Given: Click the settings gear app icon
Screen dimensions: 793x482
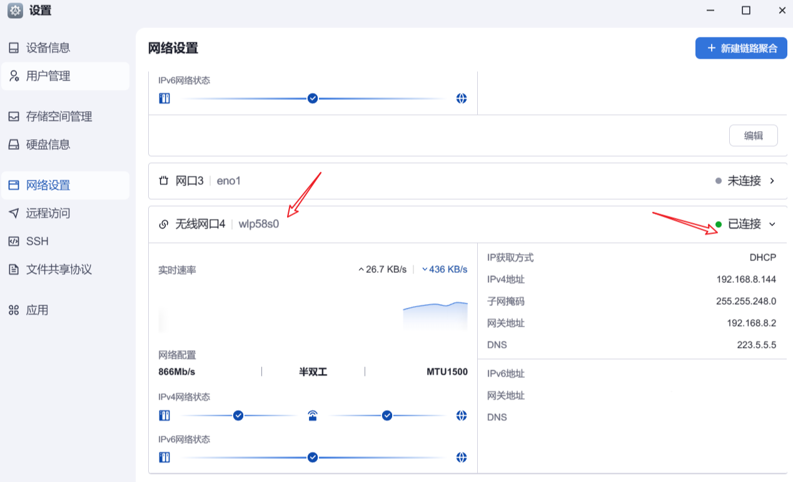Looking at the screenshot, I should point(15,11).
